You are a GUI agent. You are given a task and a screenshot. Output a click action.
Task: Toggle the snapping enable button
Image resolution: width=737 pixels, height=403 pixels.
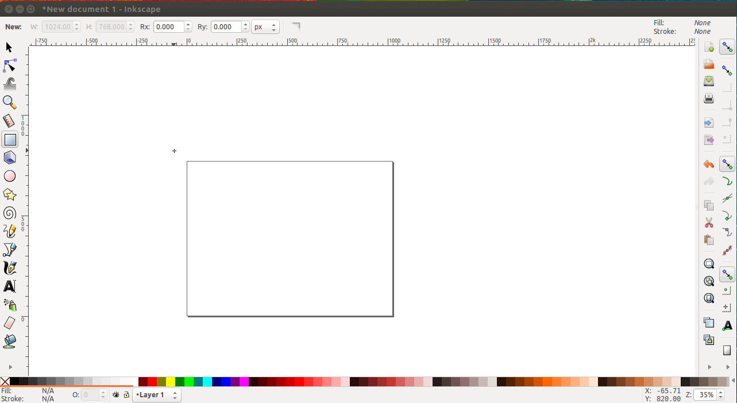click(x=727, y=47)
